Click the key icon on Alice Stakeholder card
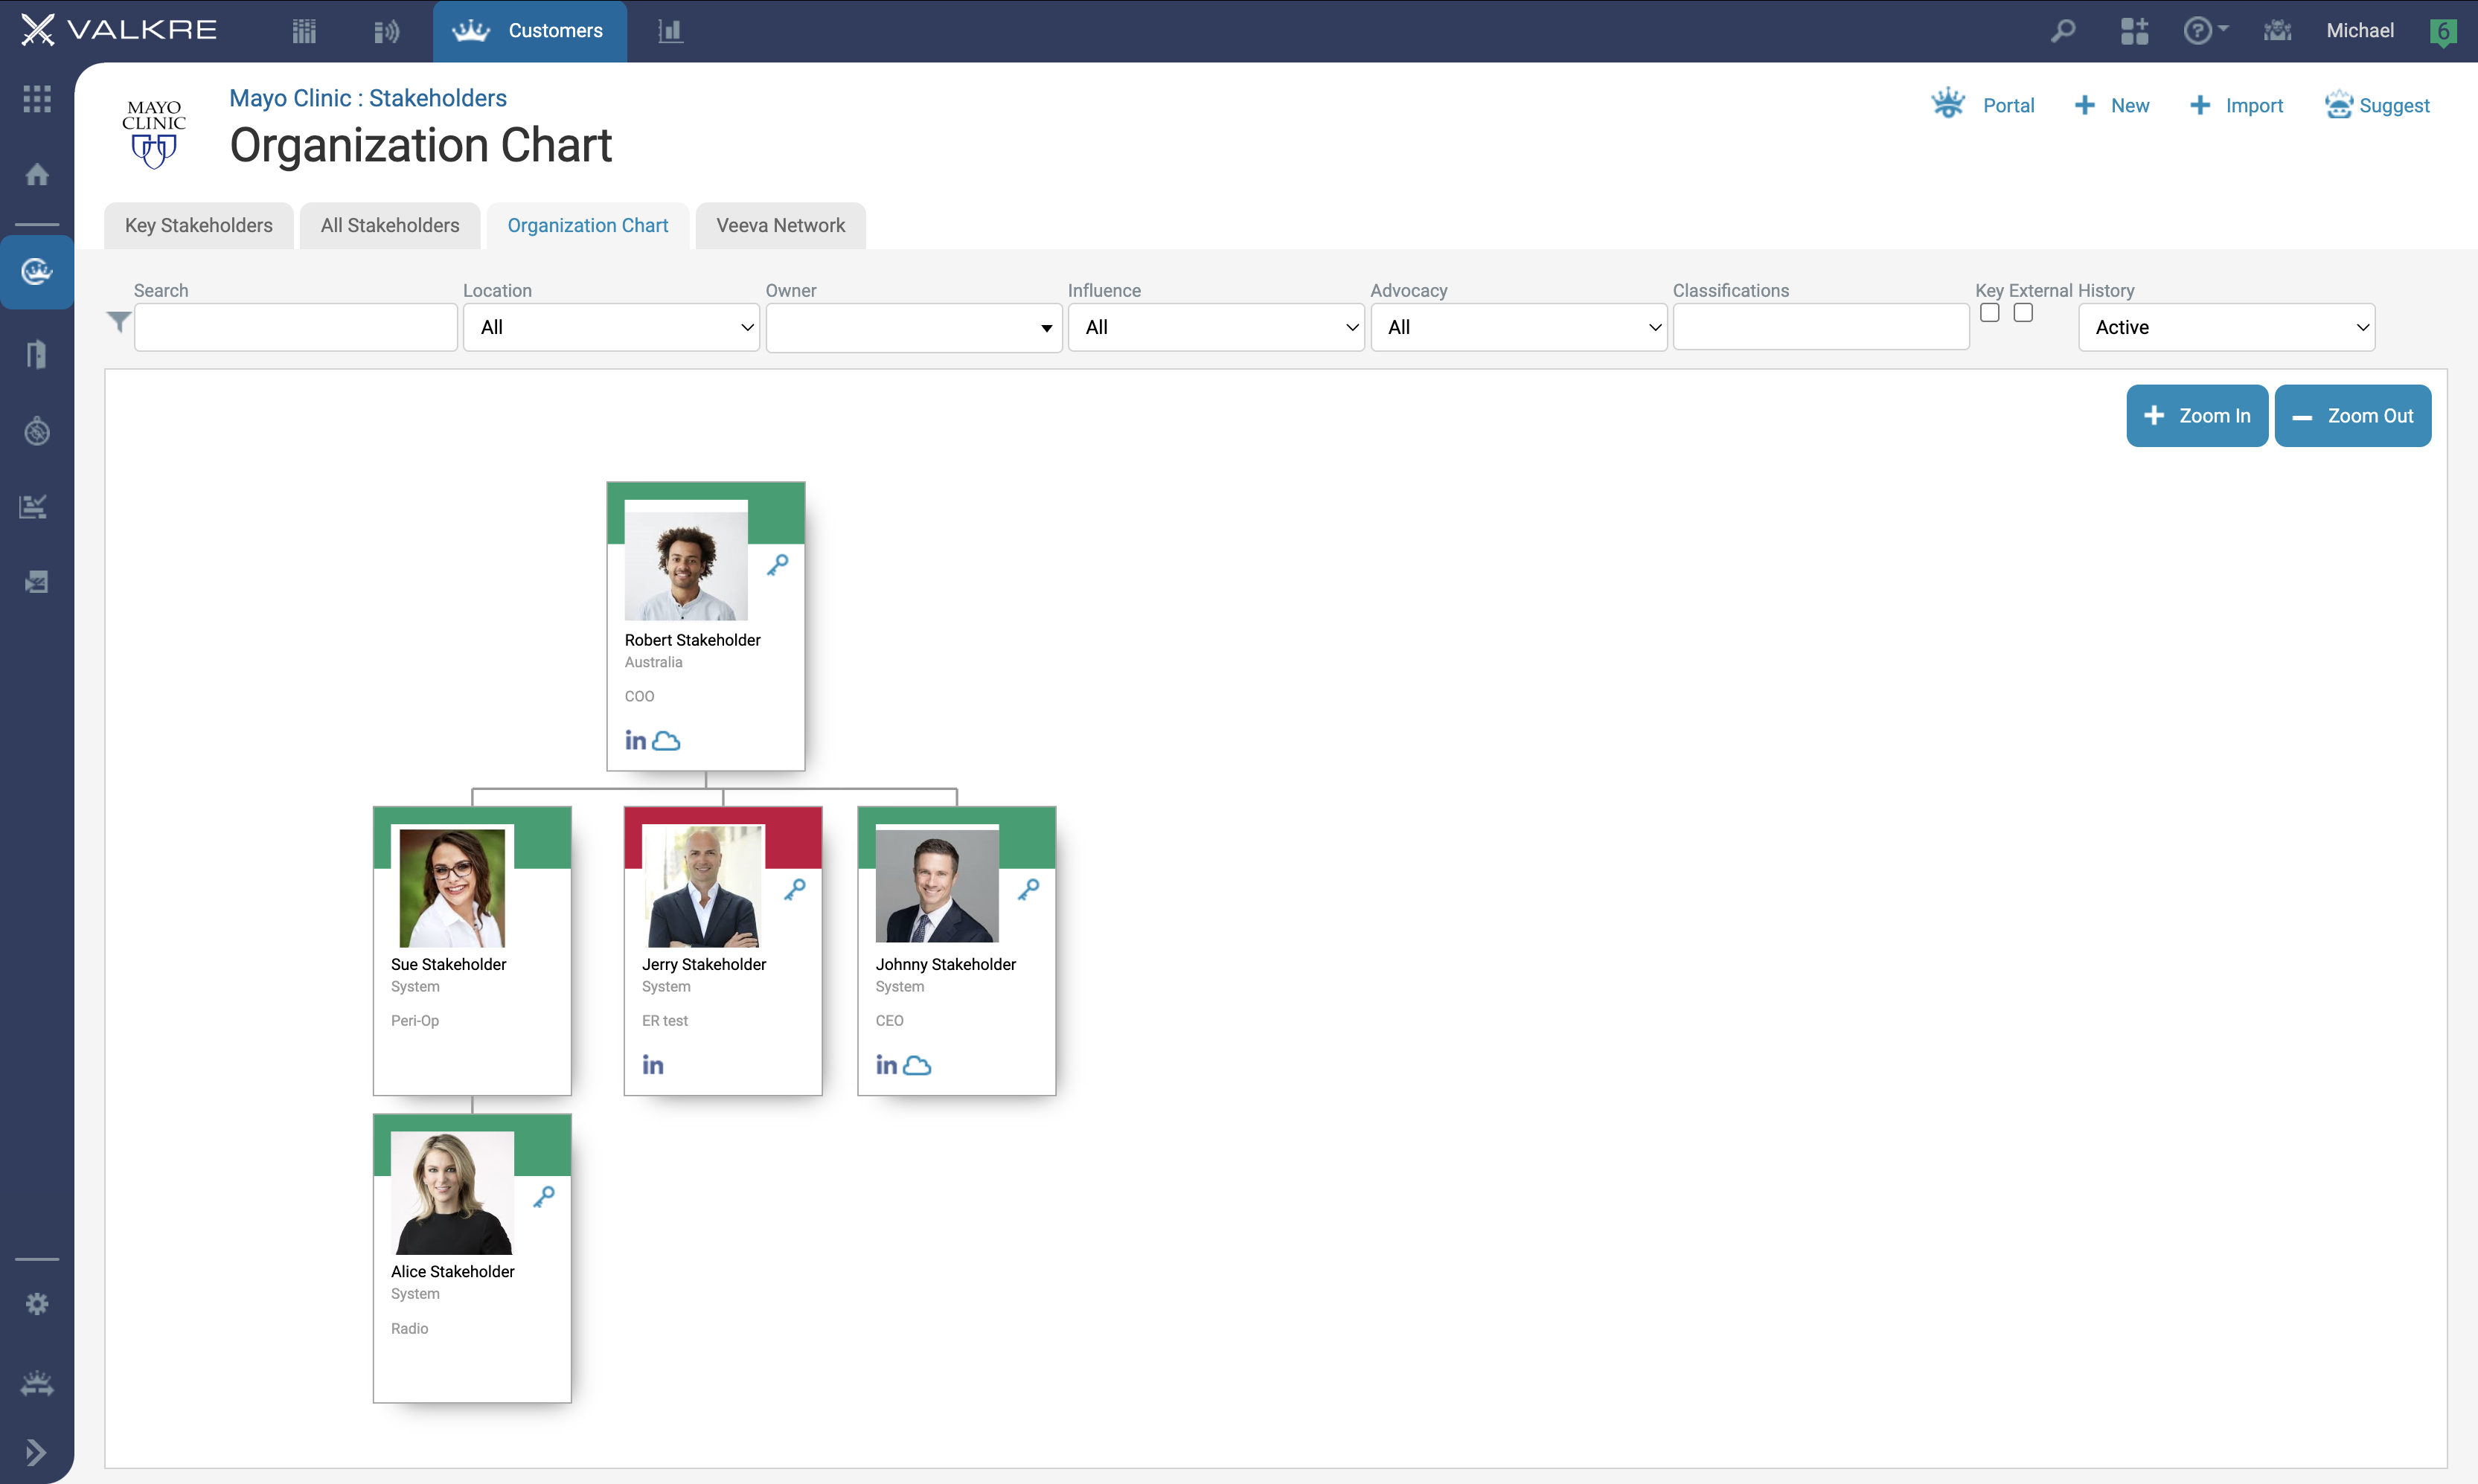This screenshot has height=1484, width=2478. [x=543, y=1197]
